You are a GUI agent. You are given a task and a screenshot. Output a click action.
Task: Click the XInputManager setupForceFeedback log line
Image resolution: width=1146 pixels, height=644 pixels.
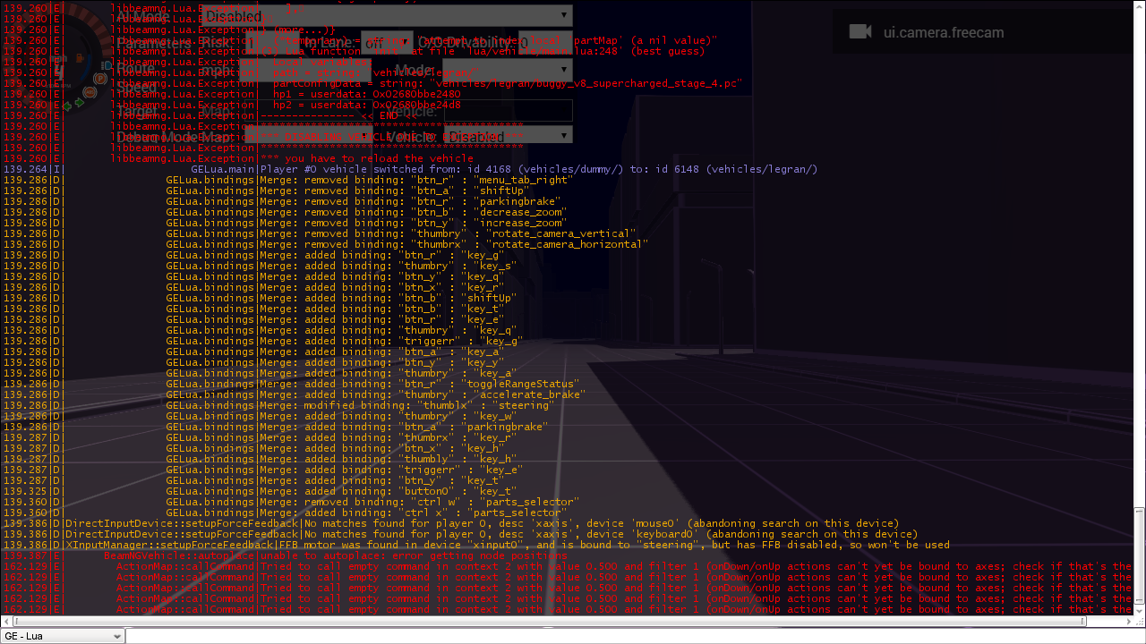click(476, 545)
